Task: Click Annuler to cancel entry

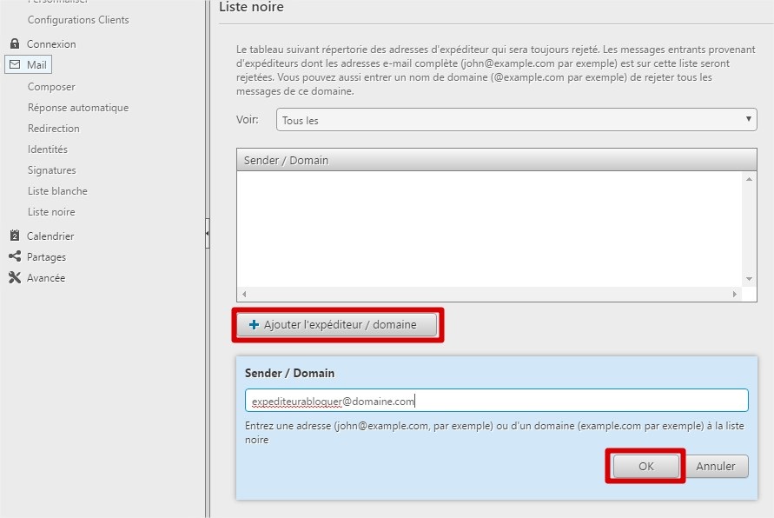Action: pos(715,466)
